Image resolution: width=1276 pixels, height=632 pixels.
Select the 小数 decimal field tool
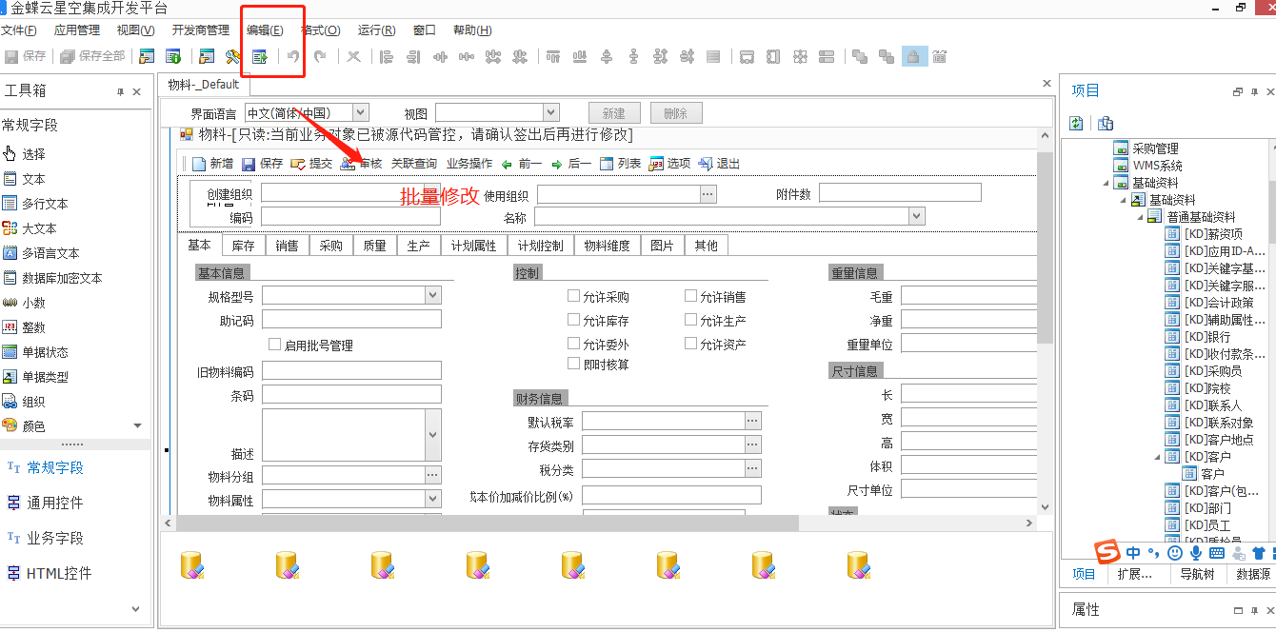pos(25,303)
